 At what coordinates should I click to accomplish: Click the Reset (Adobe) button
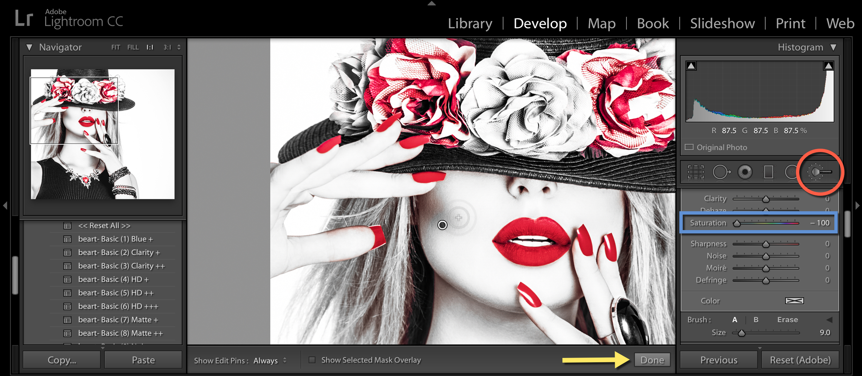point(800,360)
